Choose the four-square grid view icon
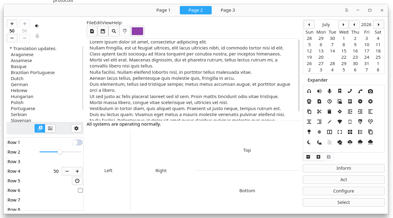The image size is (393, 218). pyautogui.click(x=350, y=132)
